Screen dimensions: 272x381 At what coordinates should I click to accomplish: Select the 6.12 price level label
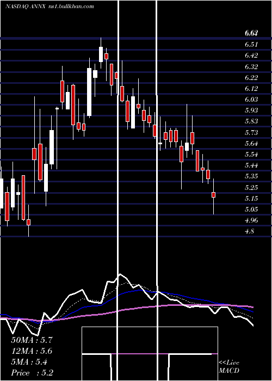[x=251, y=88]
